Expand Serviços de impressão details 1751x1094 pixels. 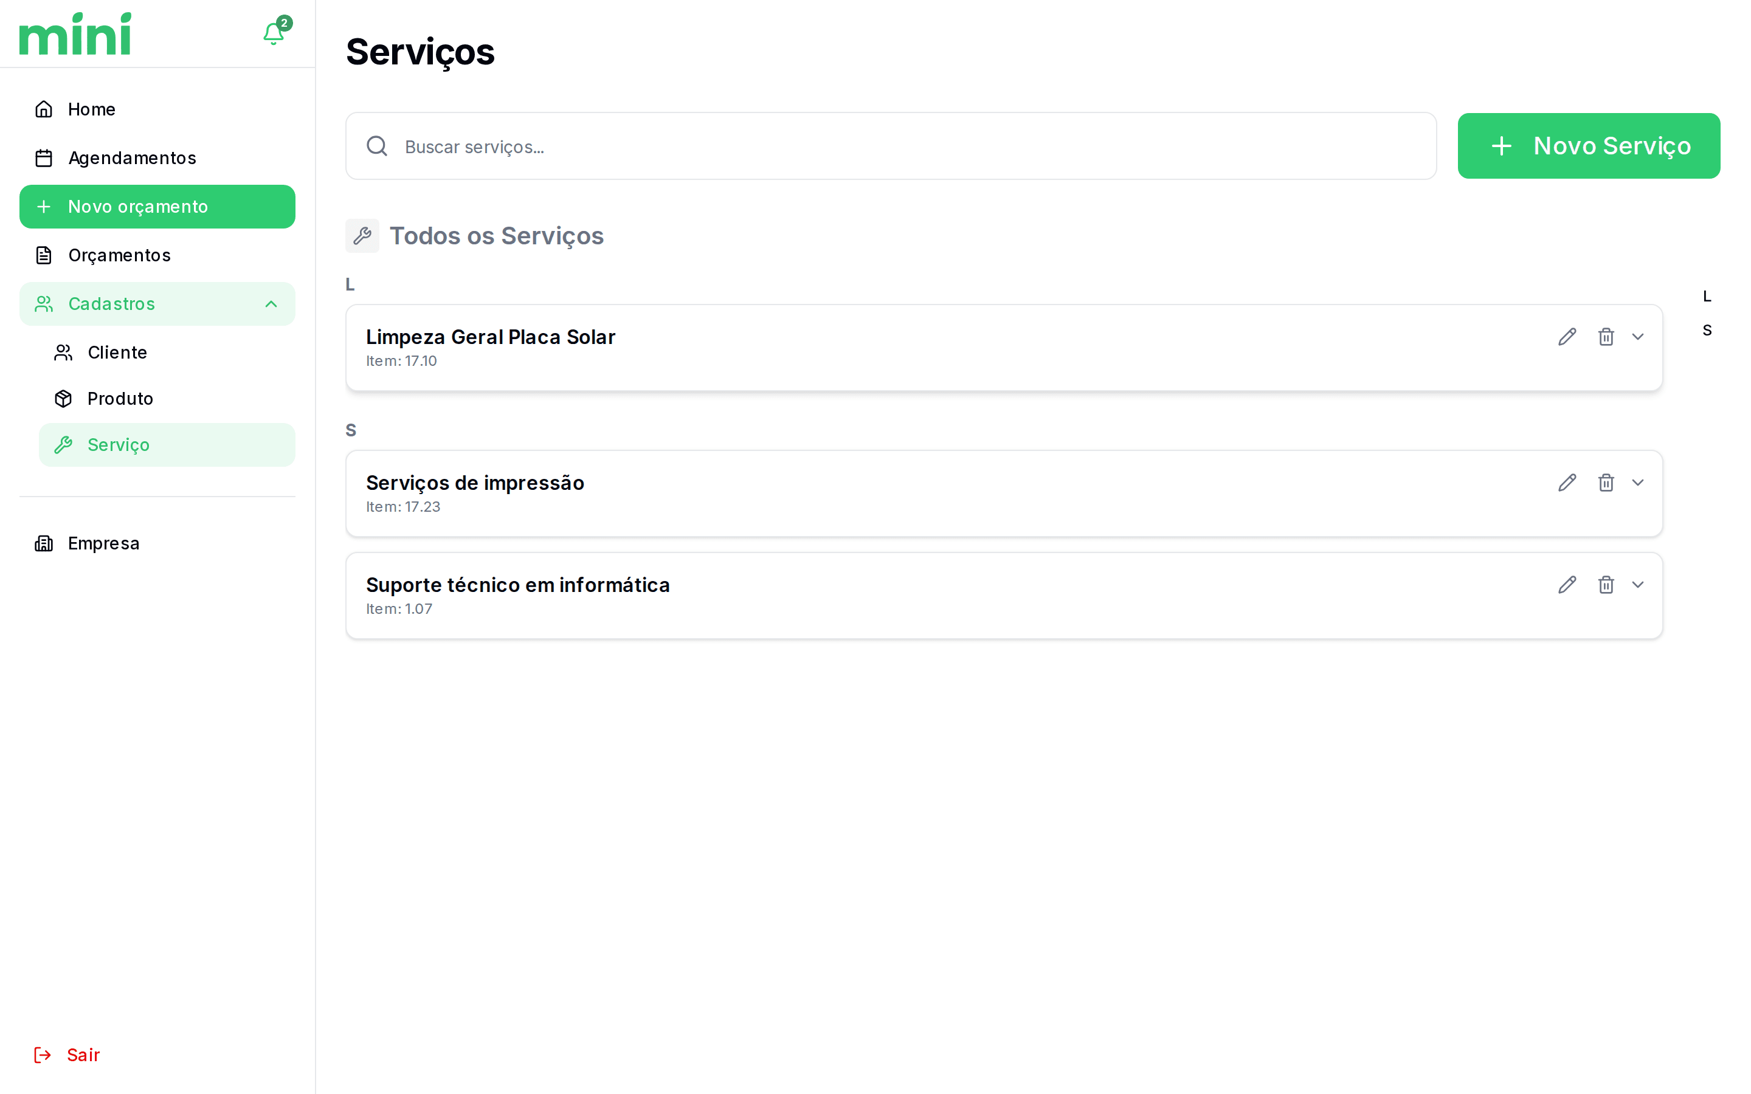click(1638, 483)
